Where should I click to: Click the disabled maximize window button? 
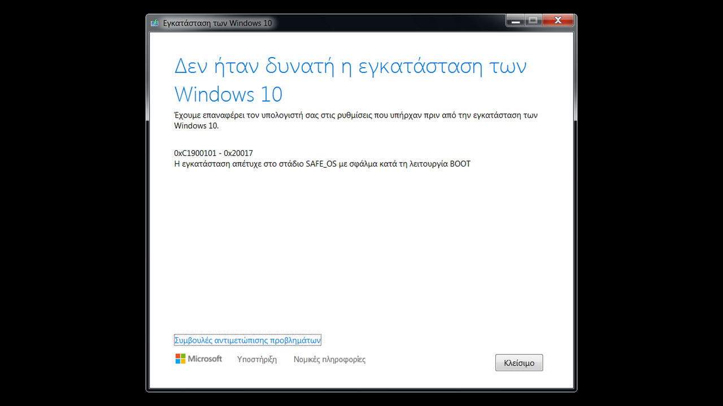tap(533, 21)
